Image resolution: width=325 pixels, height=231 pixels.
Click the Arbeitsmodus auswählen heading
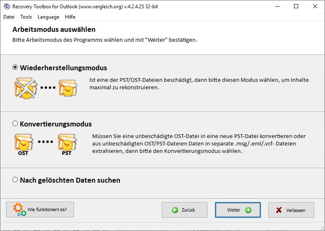point(54,29)
